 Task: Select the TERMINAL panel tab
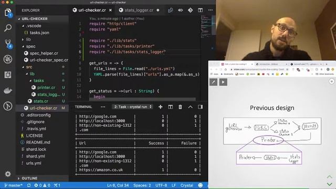click(83, 107)
